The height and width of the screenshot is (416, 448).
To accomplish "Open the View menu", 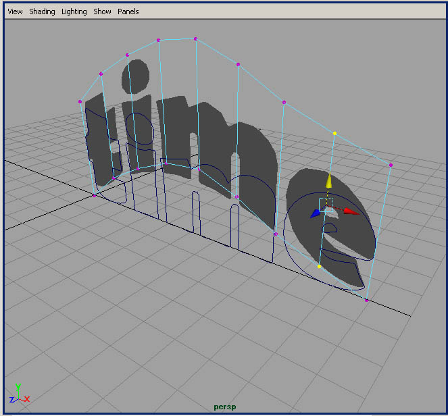I will point(15,11).
